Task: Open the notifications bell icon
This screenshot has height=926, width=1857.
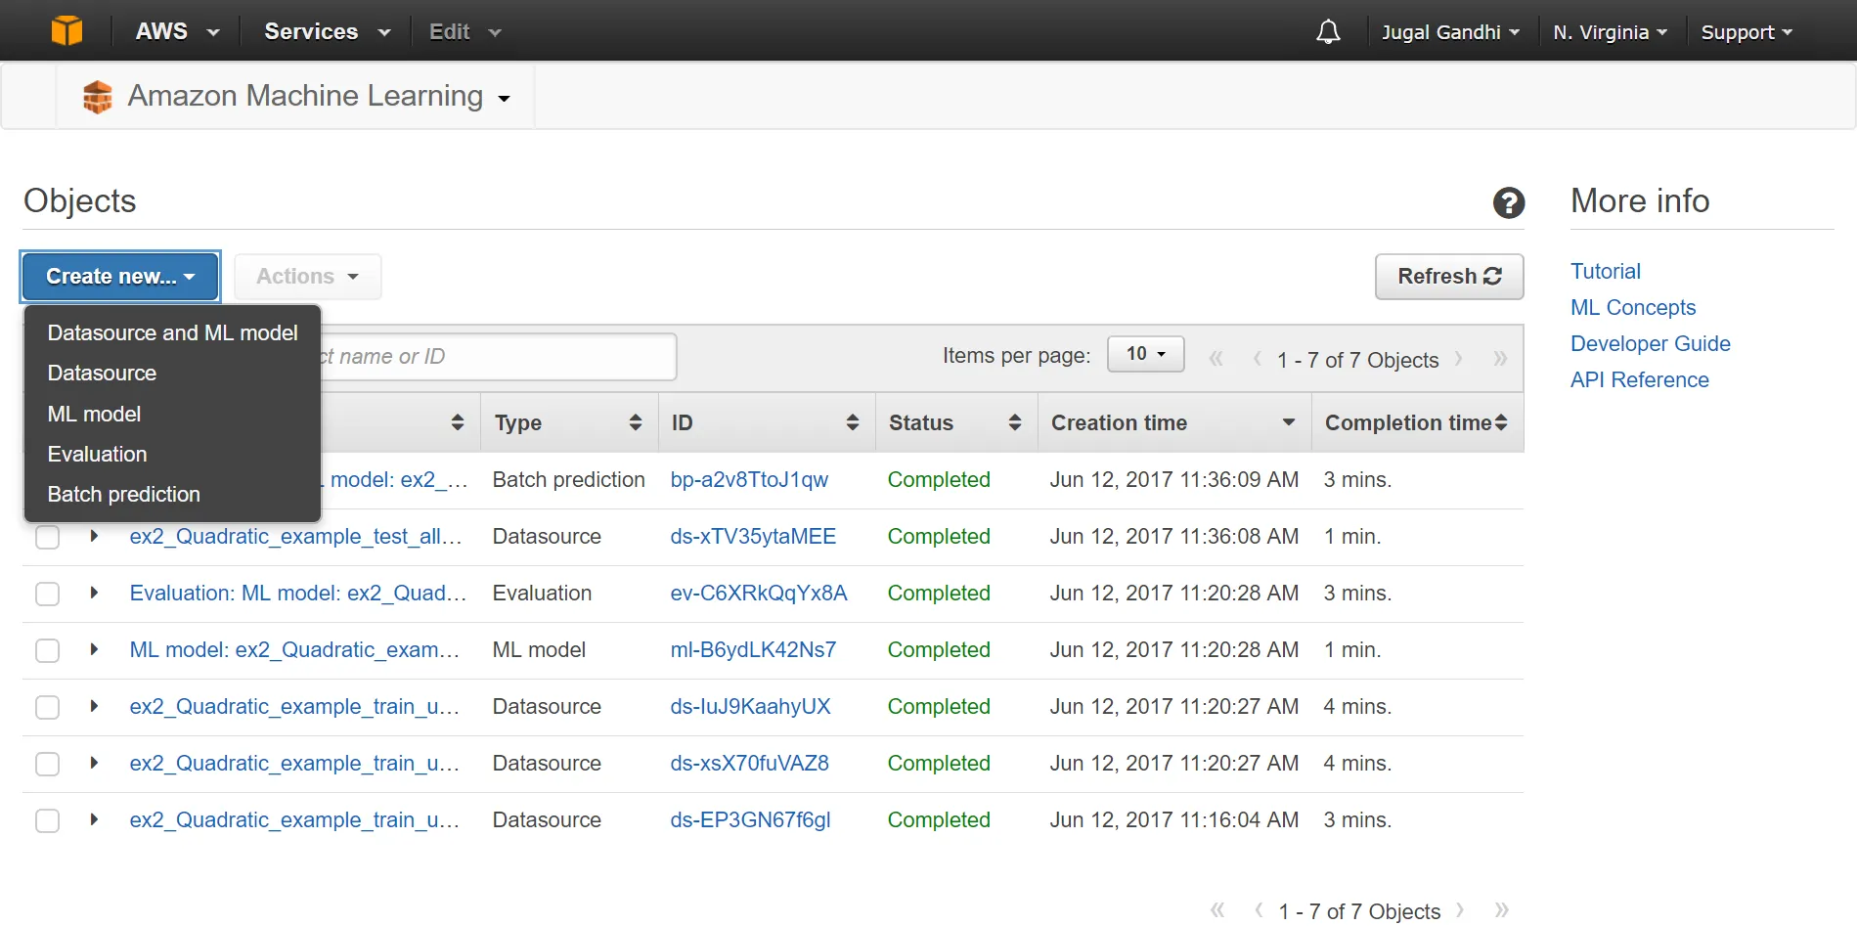Action: click(x=1328, y=32)
